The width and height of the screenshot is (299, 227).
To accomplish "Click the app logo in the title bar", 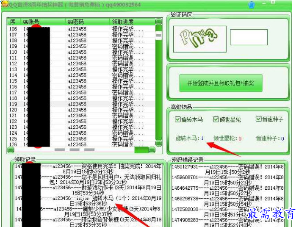I will 5,4.
